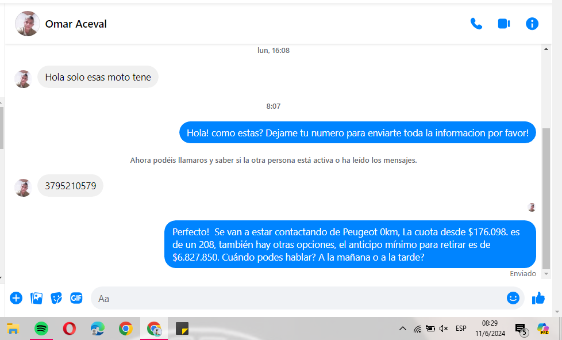This screenshot has width=562, height=340.
Task: Open the emoji picker in message box
Action: point(513,298)
